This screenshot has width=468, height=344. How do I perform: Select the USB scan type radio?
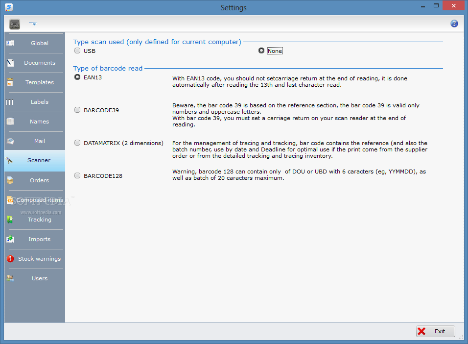coord(77,50)
